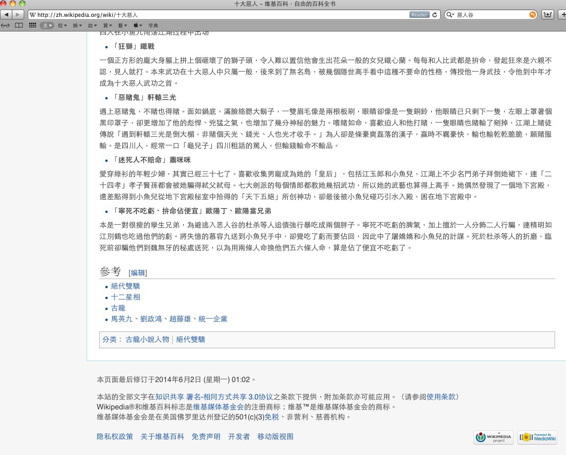Open the 絕代雙驕 category link

pos(191,339)
